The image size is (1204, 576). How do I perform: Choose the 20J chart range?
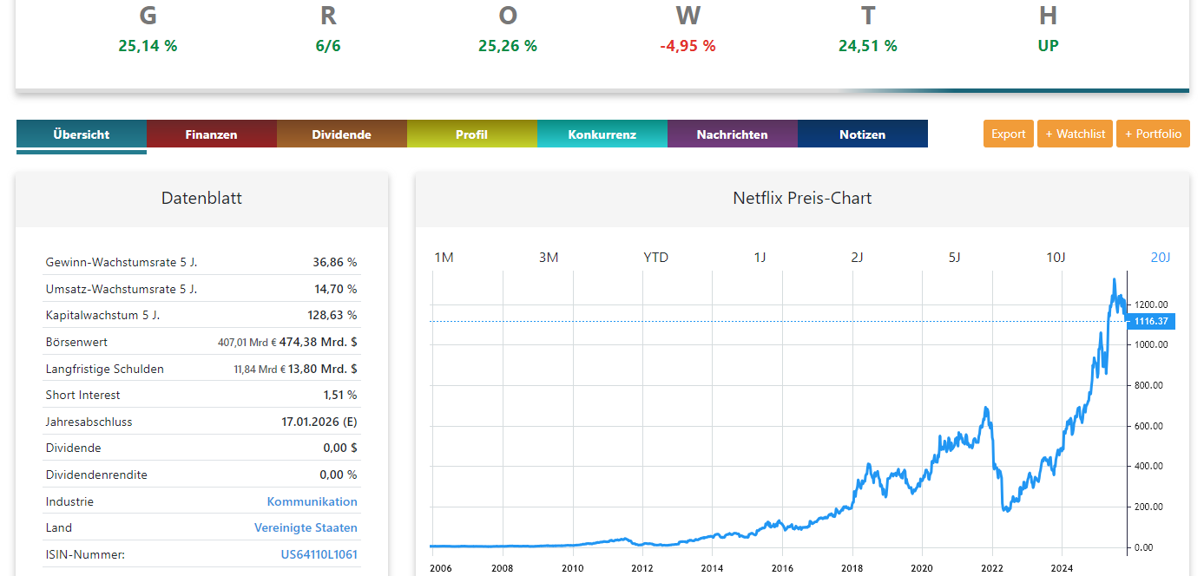1161,258
